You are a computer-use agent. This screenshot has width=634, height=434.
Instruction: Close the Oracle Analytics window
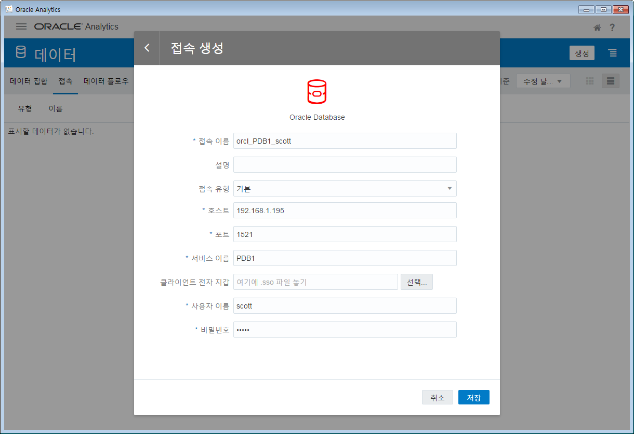pos(620,9)
